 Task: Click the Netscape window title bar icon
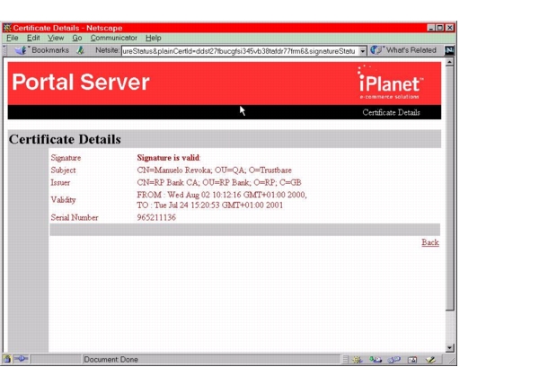pyautogui.click(x=7, y=28)
